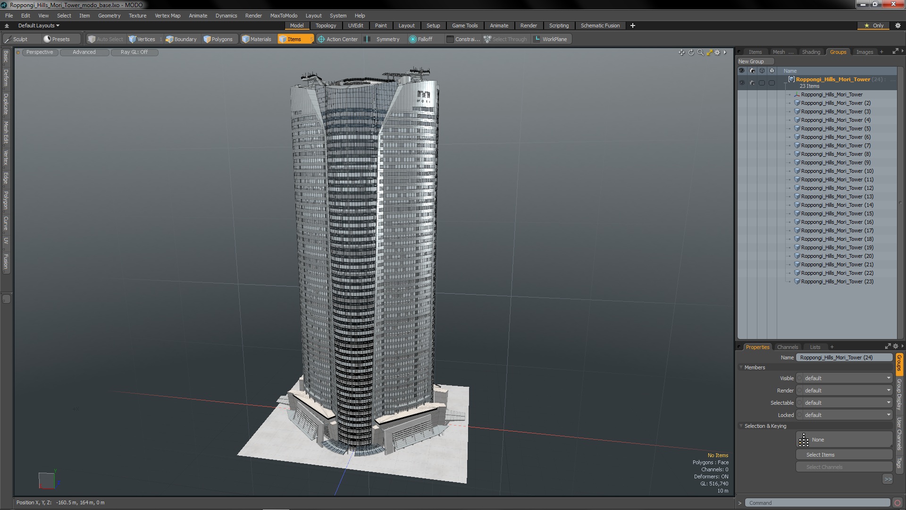Image resolution: width=906 pixels, height=510 pixels.
Task: Open the Action Center options
Action: pos(338,39)
